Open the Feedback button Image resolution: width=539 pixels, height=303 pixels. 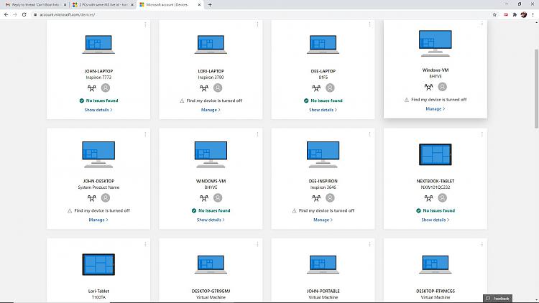coord(497,299)
